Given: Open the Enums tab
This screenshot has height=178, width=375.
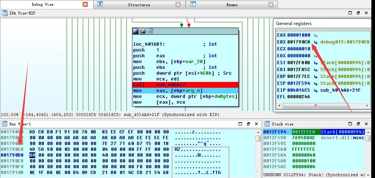Looking at the screenshot, I should point(232,5).
